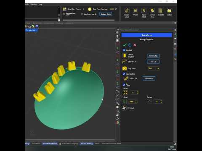Open the Window menu
Screen dimensions: 202x151
click(34, 4)
